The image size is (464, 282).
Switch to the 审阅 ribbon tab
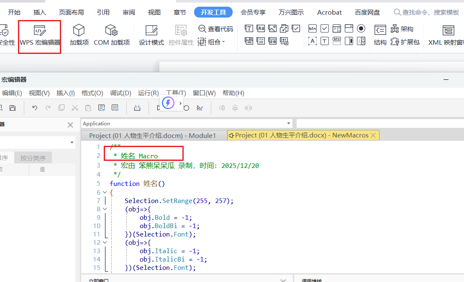pyautogui.click(x=129, y=12)
